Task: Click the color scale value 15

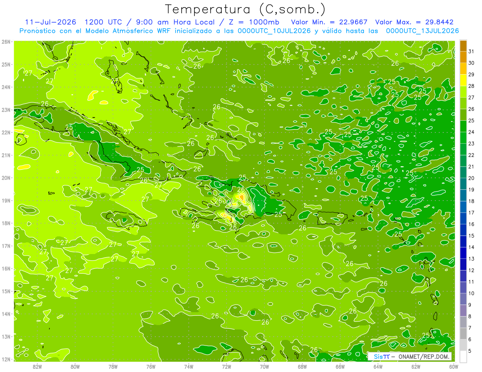Action: pyautogui.click(x=472, y=236)
